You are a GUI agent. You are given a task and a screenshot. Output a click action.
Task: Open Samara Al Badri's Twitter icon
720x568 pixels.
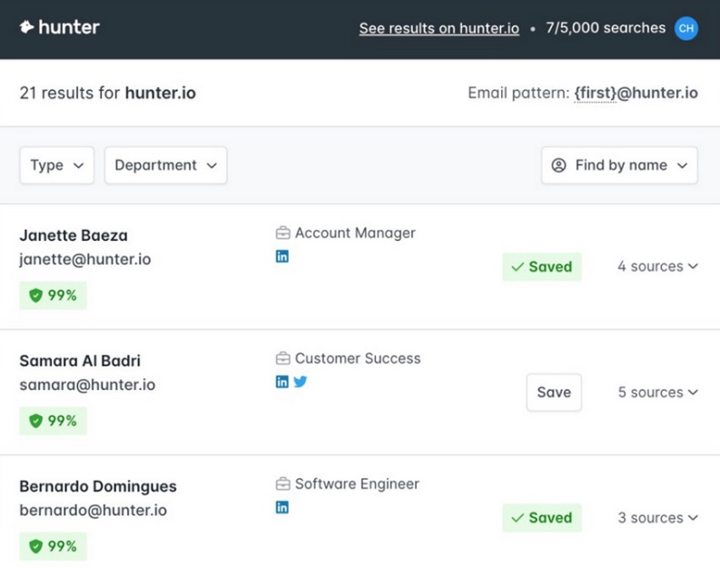[x=301, y=382]
